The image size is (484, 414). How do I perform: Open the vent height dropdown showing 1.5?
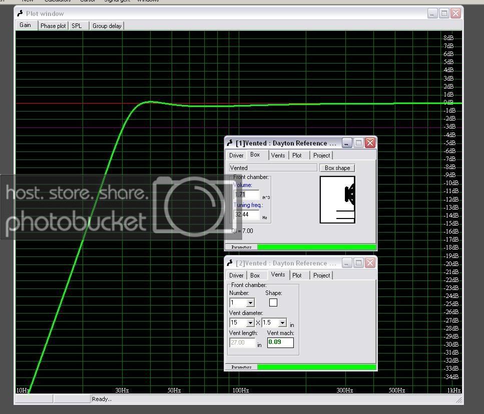pyautogui.click(x=282, y=323)
